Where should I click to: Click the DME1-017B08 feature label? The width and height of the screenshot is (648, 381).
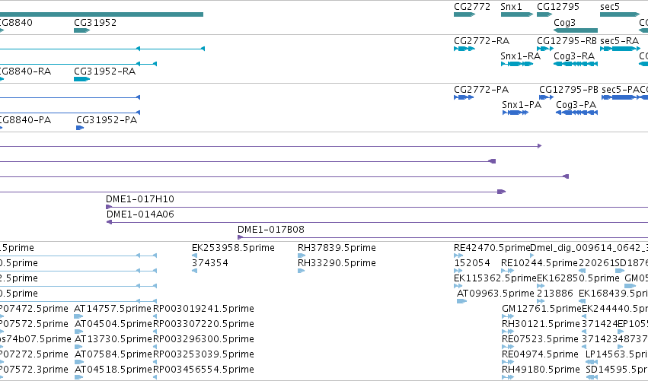(x=270, y=230)
